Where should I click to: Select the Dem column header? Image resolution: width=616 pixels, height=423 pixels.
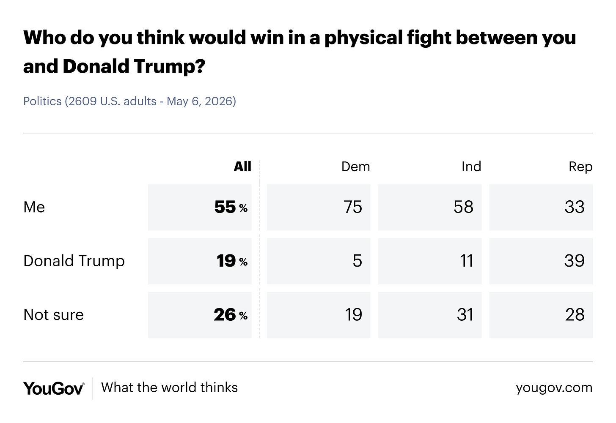tap(355, 166)
